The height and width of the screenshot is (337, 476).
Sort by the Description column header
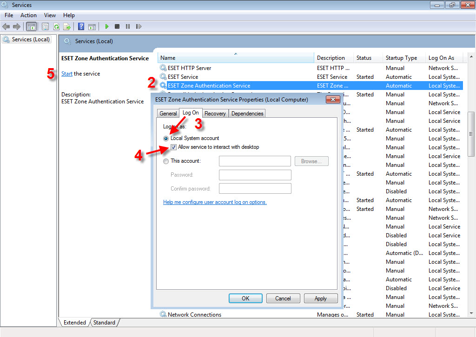(x=333, y=57)
